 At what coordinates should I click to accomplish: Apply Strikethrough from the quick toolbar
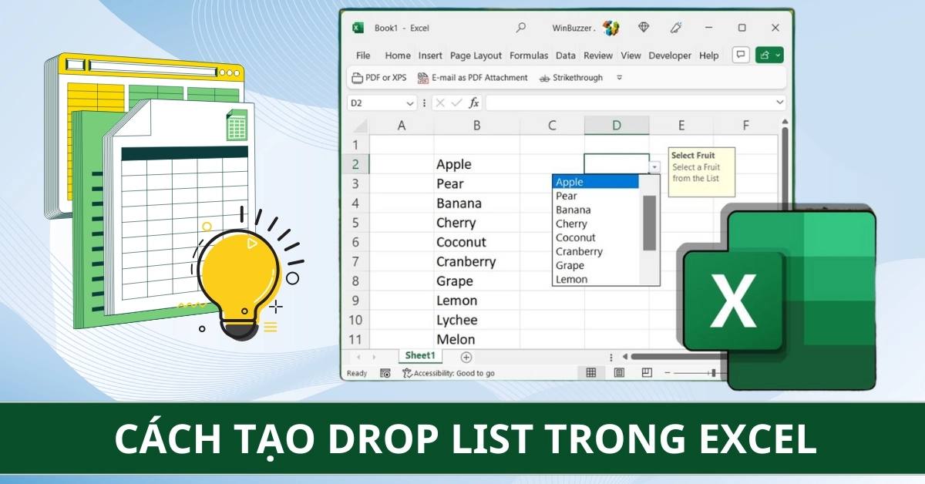[x=571, y=78]
